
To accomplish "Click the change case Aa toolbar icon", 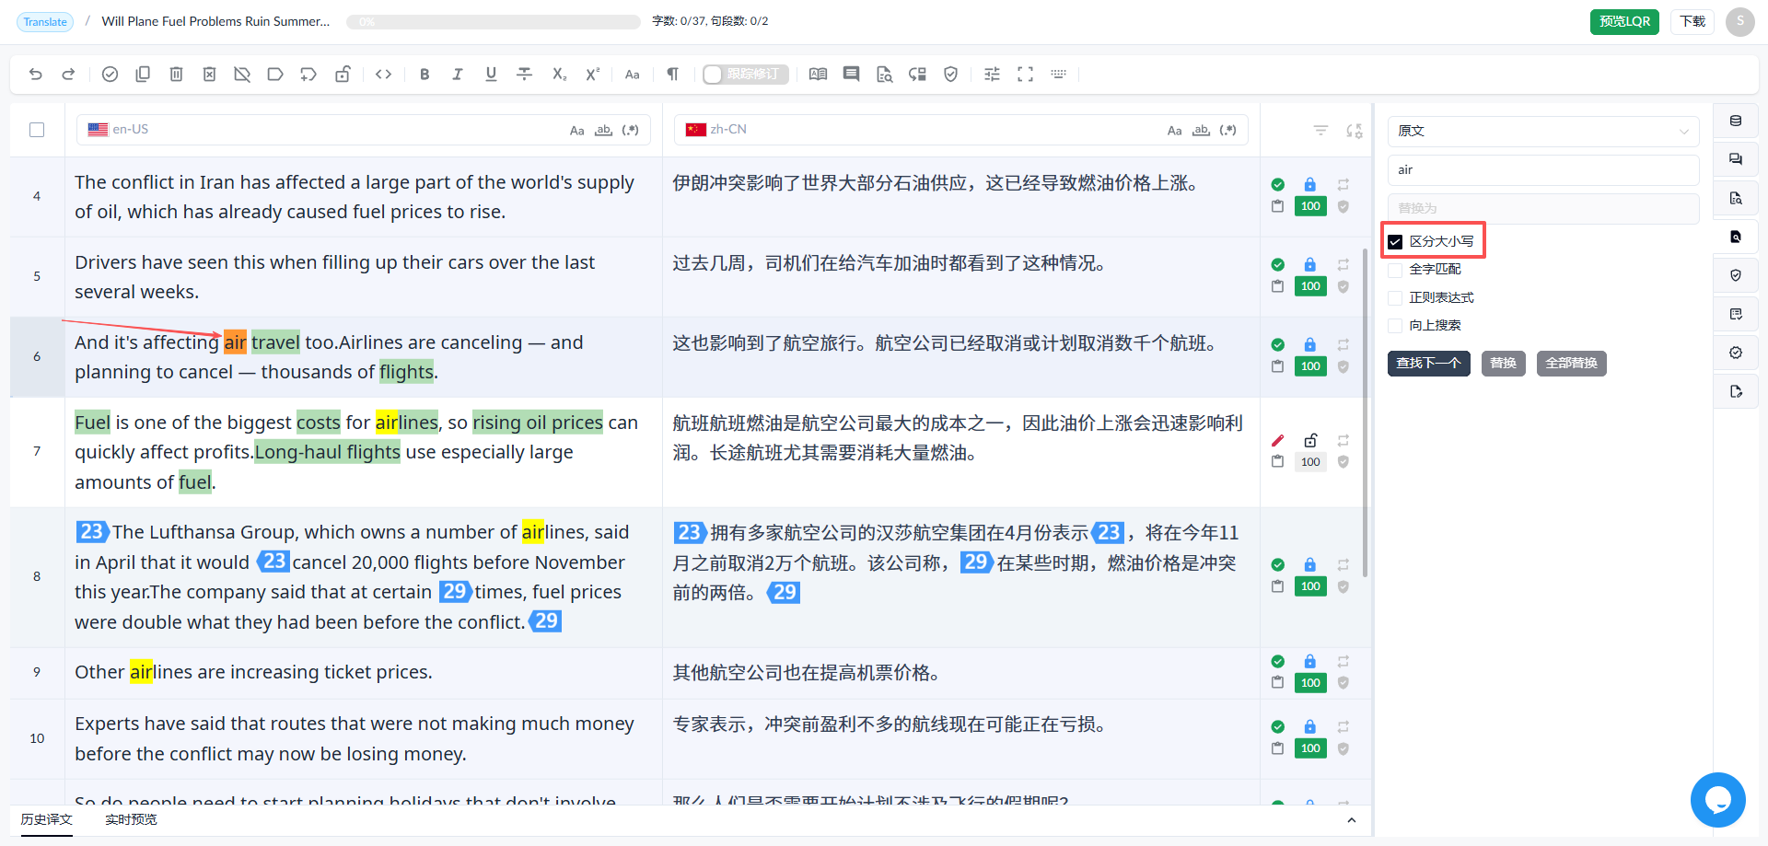I will (632, 75).
